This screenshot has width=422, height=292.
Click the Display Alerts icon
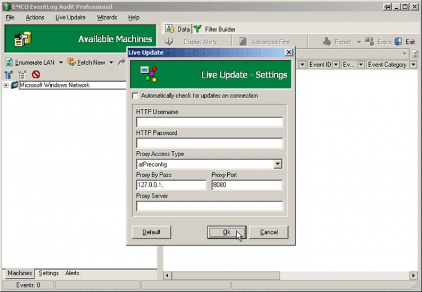(169, 42)
